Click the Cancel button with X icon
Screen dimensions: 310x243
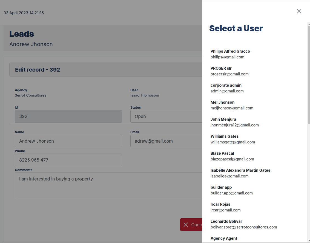pyautogui.click(x=191, y=225)
